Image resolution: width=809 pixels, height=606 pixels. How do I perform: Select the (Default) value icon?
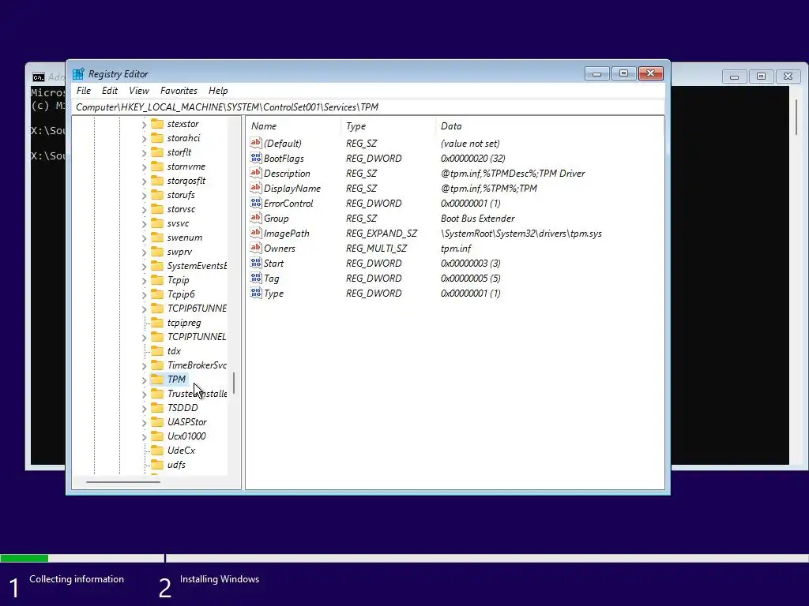pos(255,143)
